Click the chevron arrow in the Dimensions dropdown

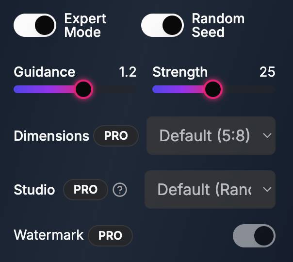(x=267, y=135)
